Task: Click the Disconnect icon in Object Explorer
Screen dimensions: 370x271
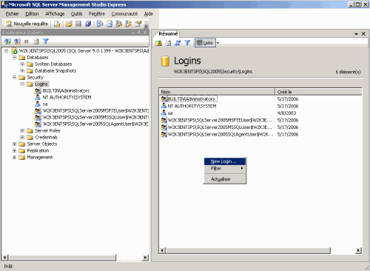Action: point(17,41)
